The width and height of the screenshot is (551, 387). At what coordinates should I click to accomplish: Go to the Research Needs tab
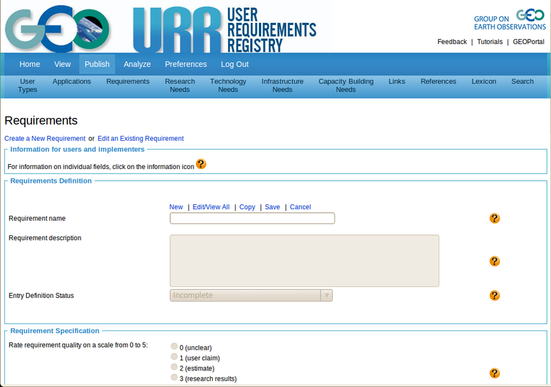[180, 86]
